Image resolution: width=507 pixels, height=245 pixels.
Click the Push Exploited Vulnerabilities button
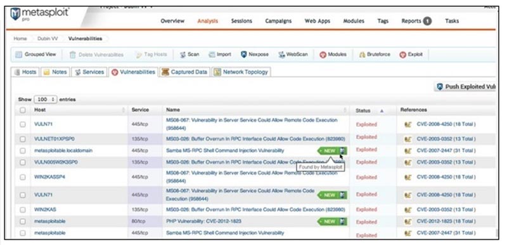click(465, 87)
